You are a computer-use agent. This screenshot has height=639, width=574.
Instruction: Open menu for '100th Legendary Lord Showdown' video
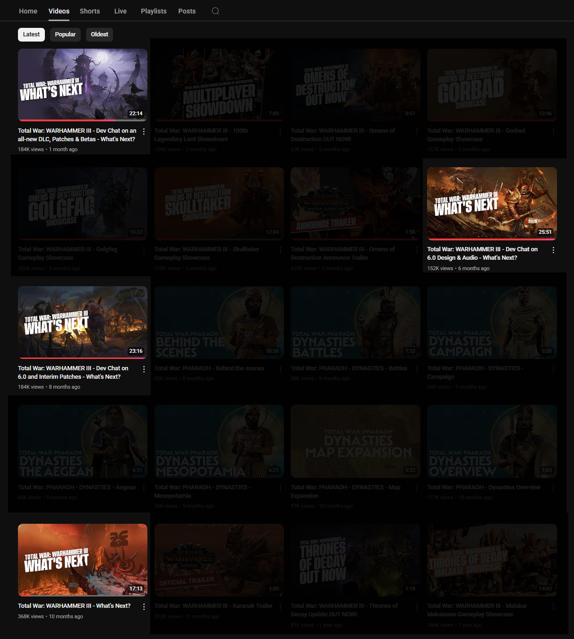point(281,131)
